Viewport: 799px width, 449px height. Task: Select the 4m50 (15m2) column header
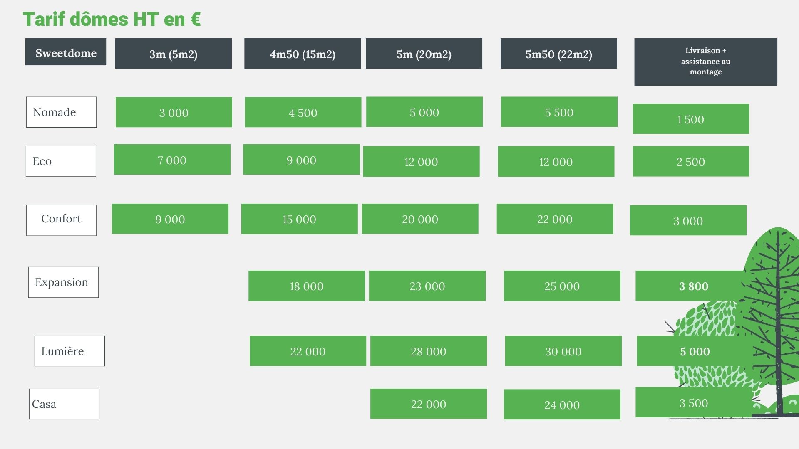click(x=303, y=54)
